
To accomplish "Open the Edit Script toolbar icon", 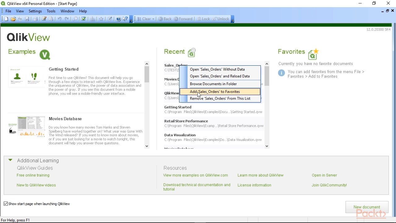I will [x=44, y=19].
